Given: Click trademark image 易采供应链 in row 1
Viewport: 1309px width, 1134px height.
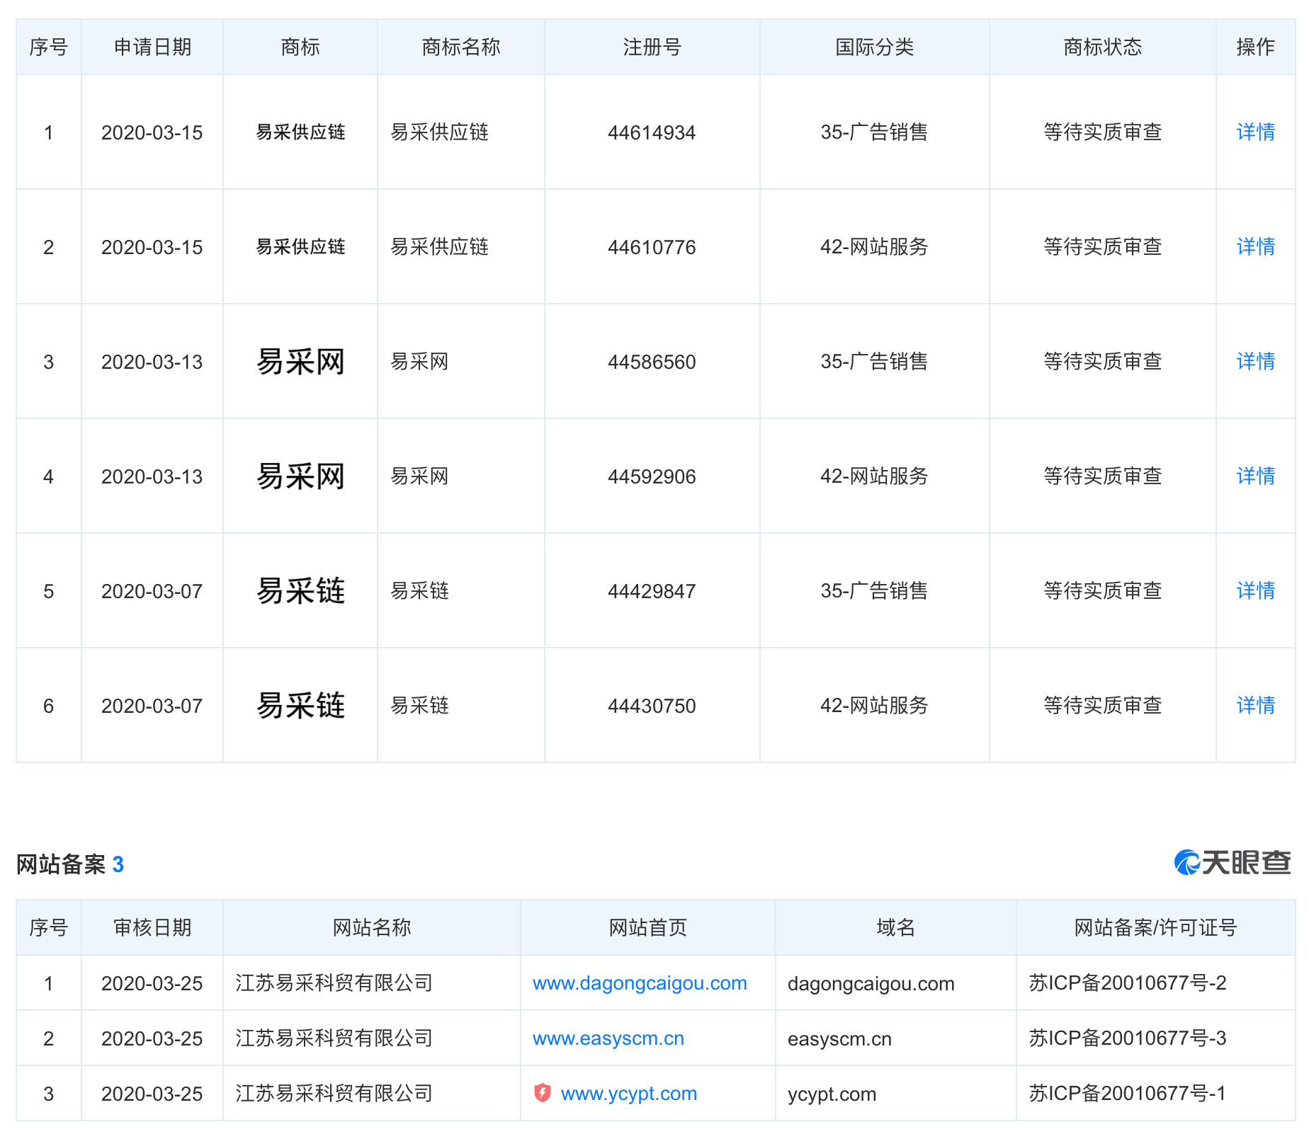Looking at the screenshot, I should [x=300, y=132].
